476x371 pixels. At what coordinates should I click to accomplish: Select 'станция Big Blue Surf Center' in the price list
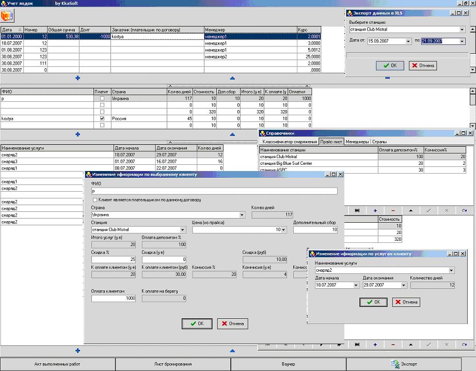click(x=363, y=163)
